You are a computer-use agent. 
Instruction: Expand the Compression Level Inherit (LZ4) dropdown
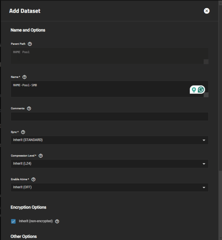[110, 164]
